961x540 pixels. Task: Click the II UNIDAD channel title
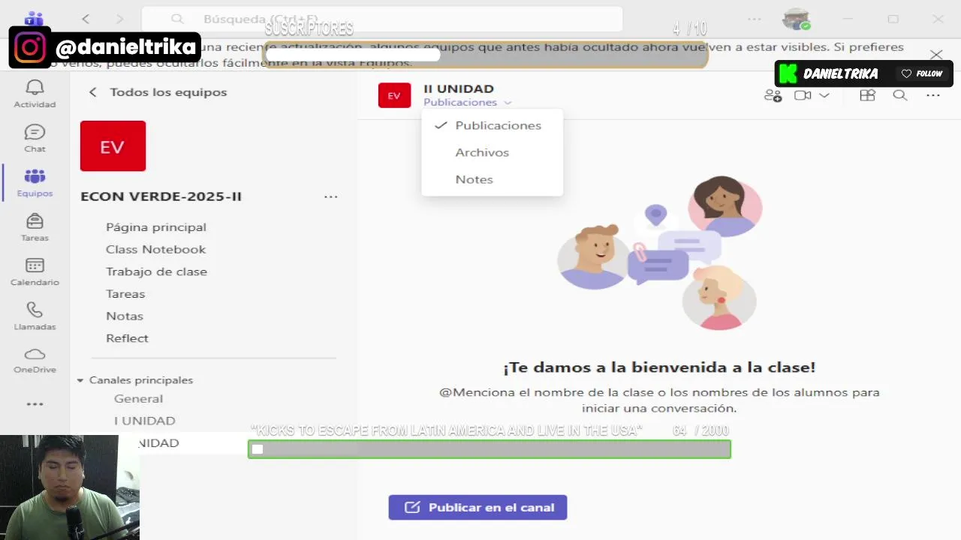459,88
